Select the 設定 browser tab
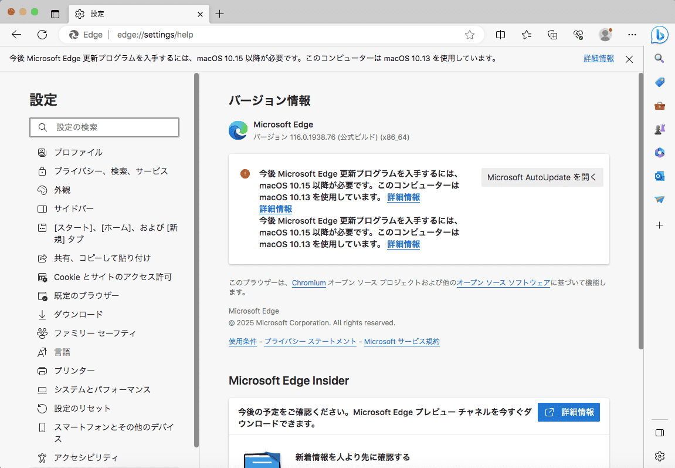The height and width of the screenshot is (468, 675). point(138,14)
